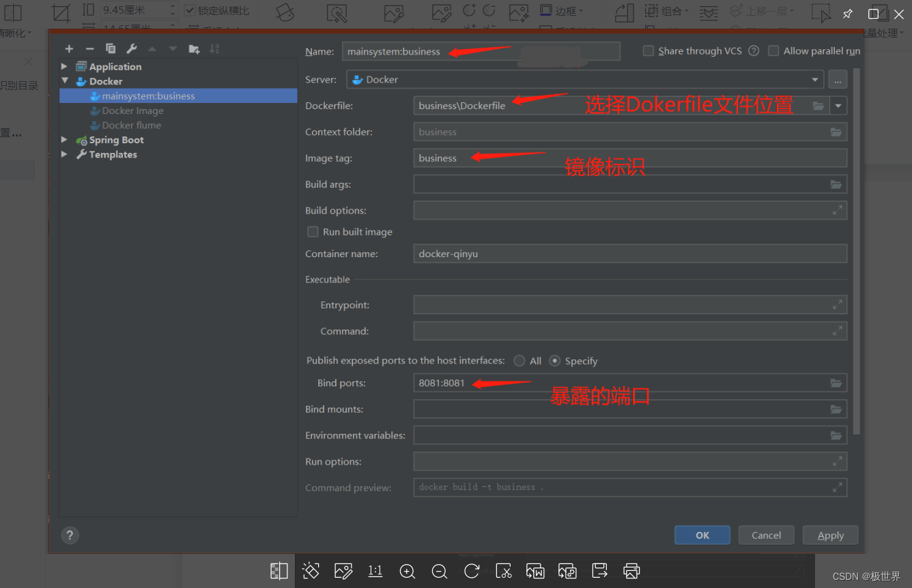This screenshot has width=912, height=588.
Task: Click into the Container name field
Action: coord(630,254)
